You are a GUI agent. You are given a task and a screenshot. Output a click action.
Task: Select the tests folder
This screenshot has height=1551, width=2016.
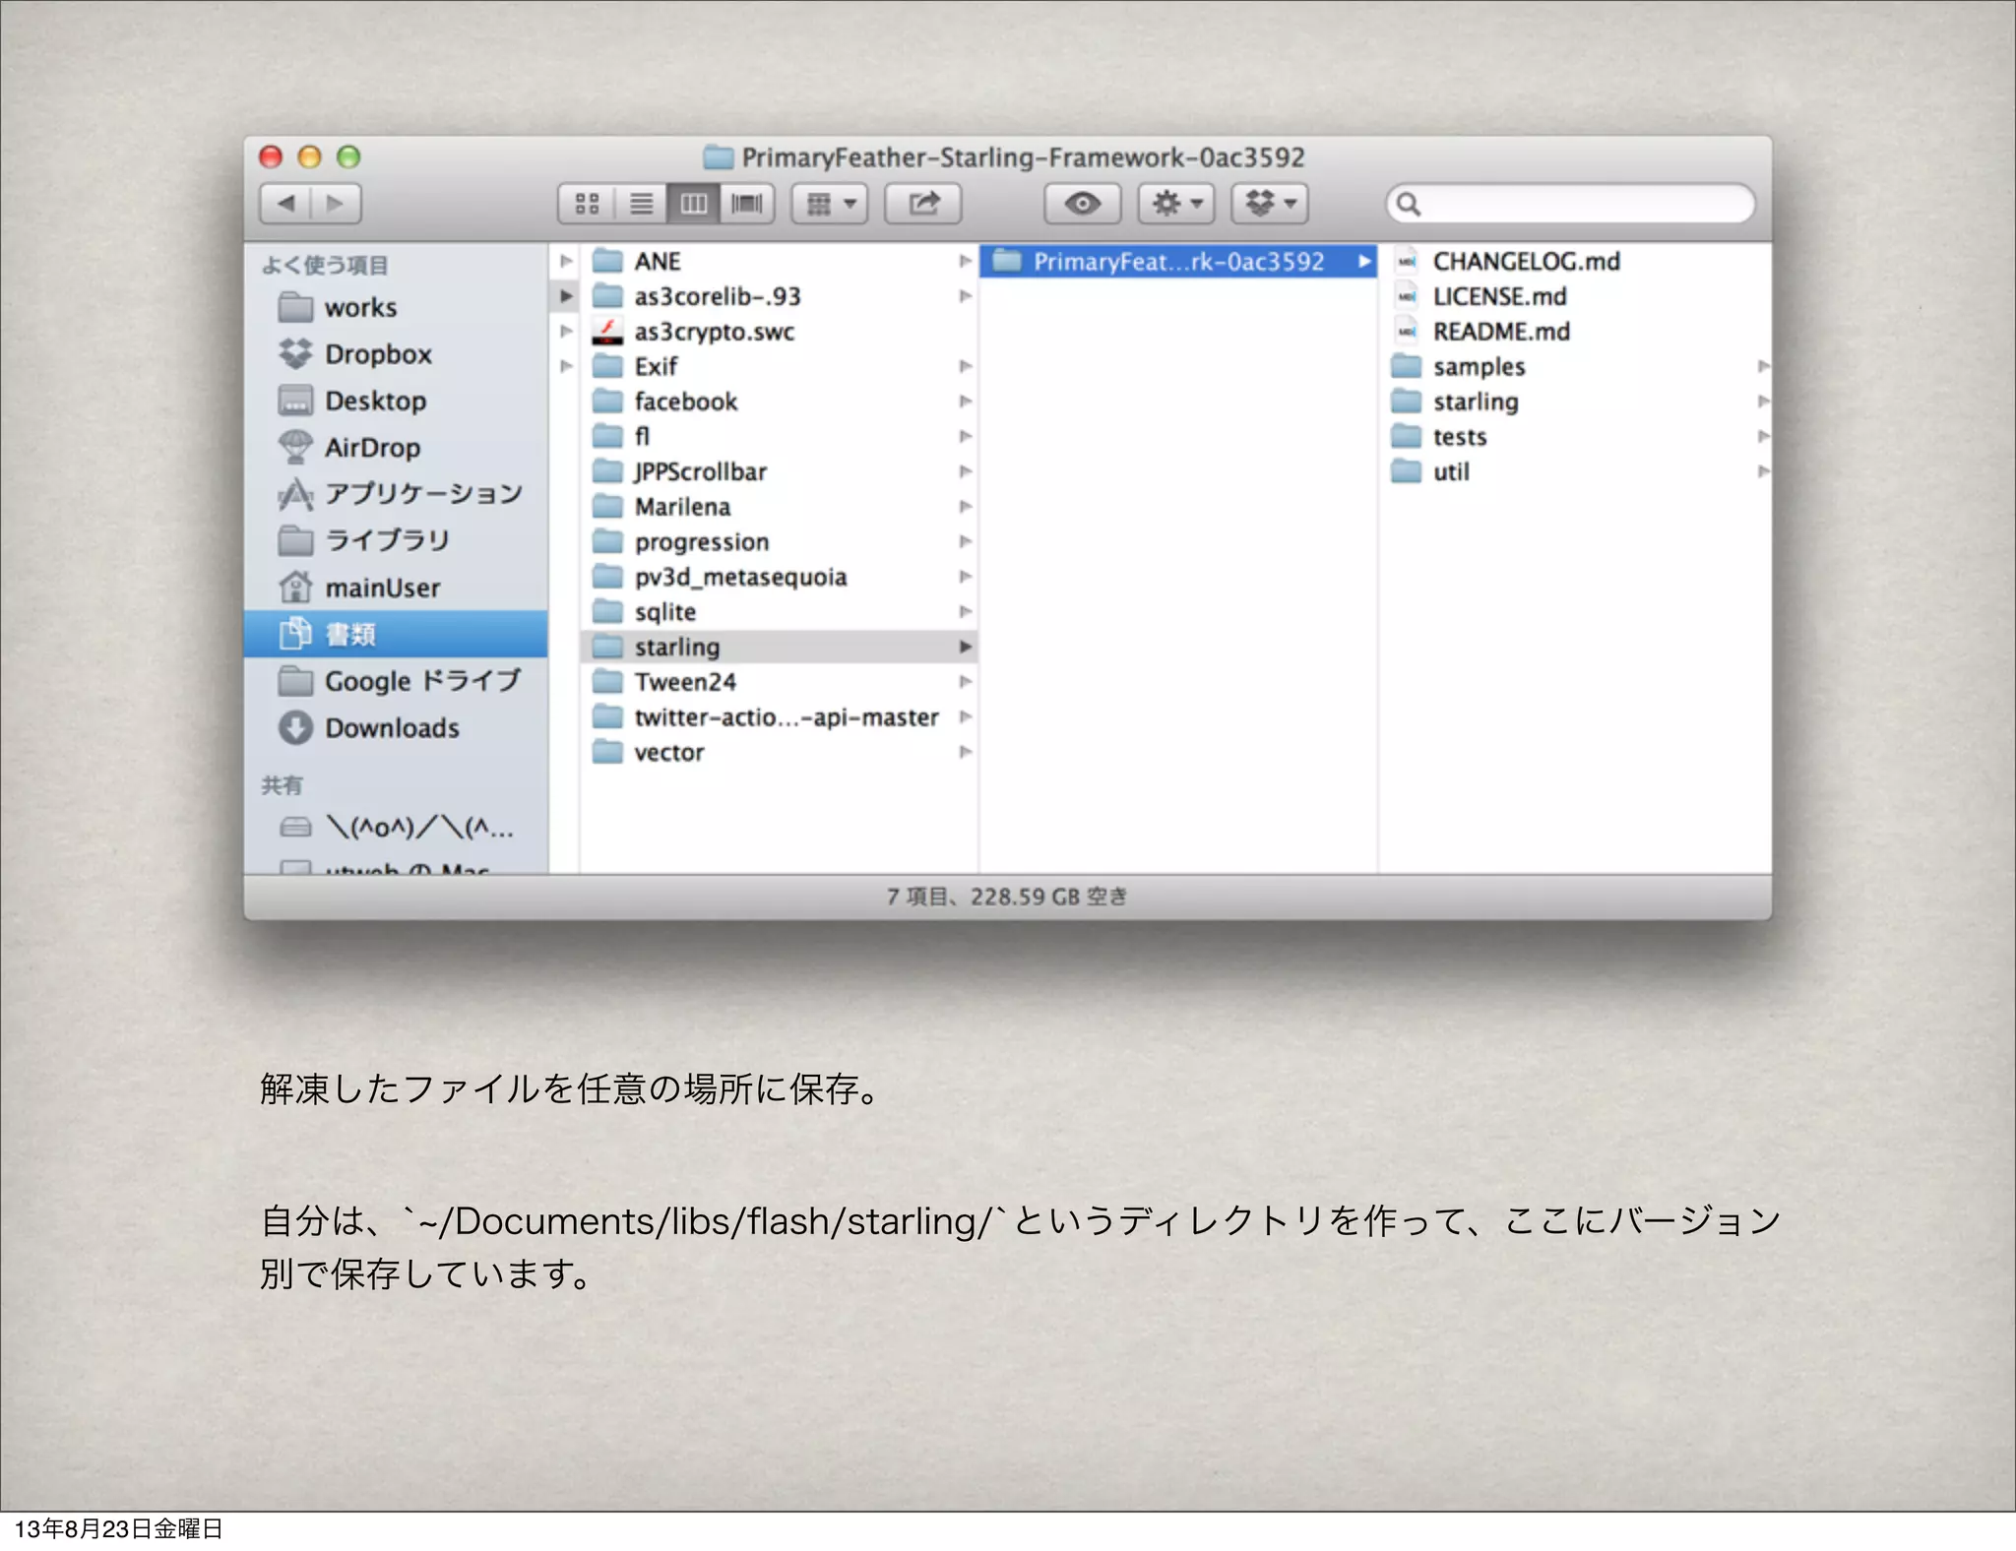(x=1575, y=436)
